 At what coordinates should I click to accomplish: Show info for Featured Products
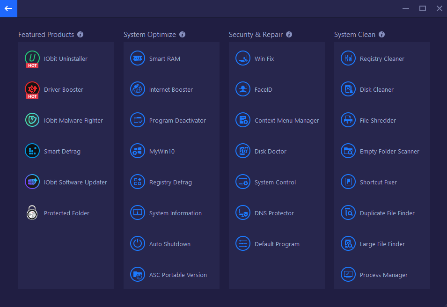pyautogui.click(x=81, y=35)
